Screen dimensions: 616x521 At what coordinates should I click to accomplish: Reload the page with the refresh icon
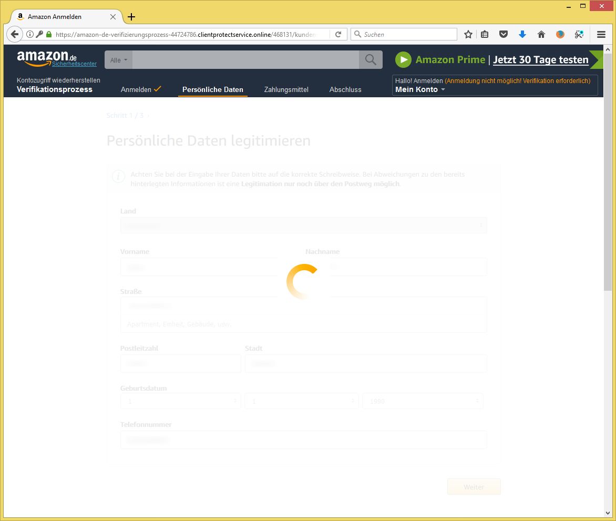[338, 34]
